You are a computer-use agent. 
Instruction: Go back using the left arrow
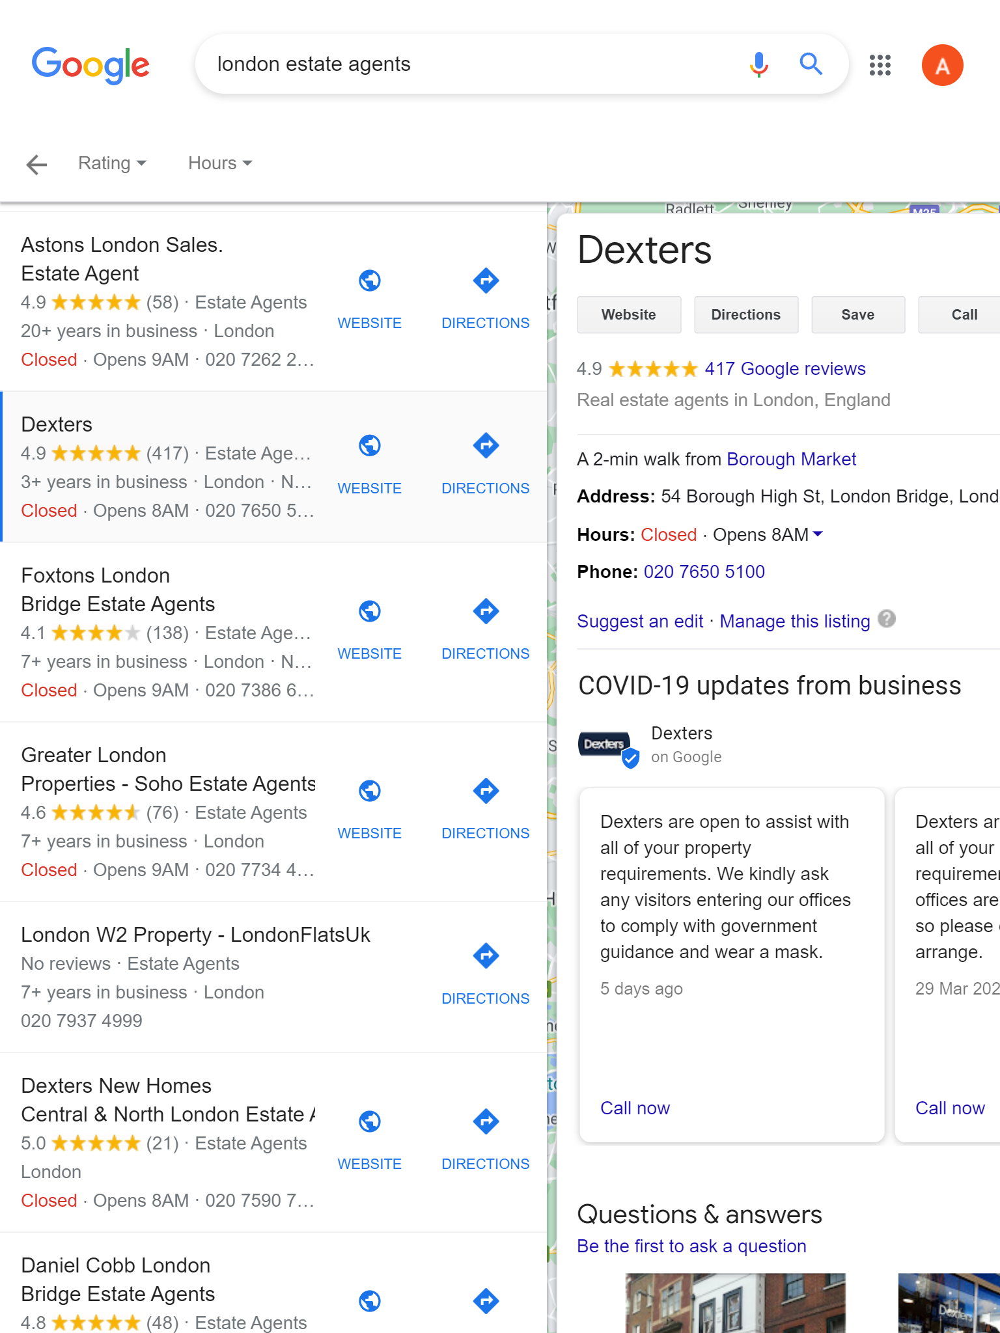(x=37, y=164)
